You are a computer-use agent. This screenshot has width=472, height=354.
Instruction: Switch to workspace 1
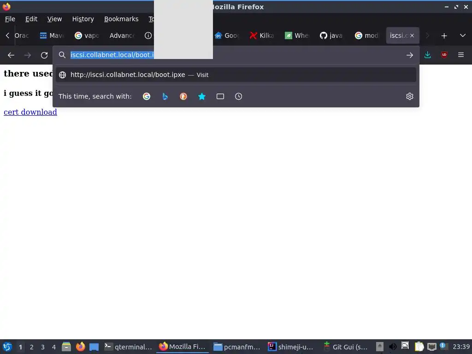pyautogui.click(x=20, y=347)
